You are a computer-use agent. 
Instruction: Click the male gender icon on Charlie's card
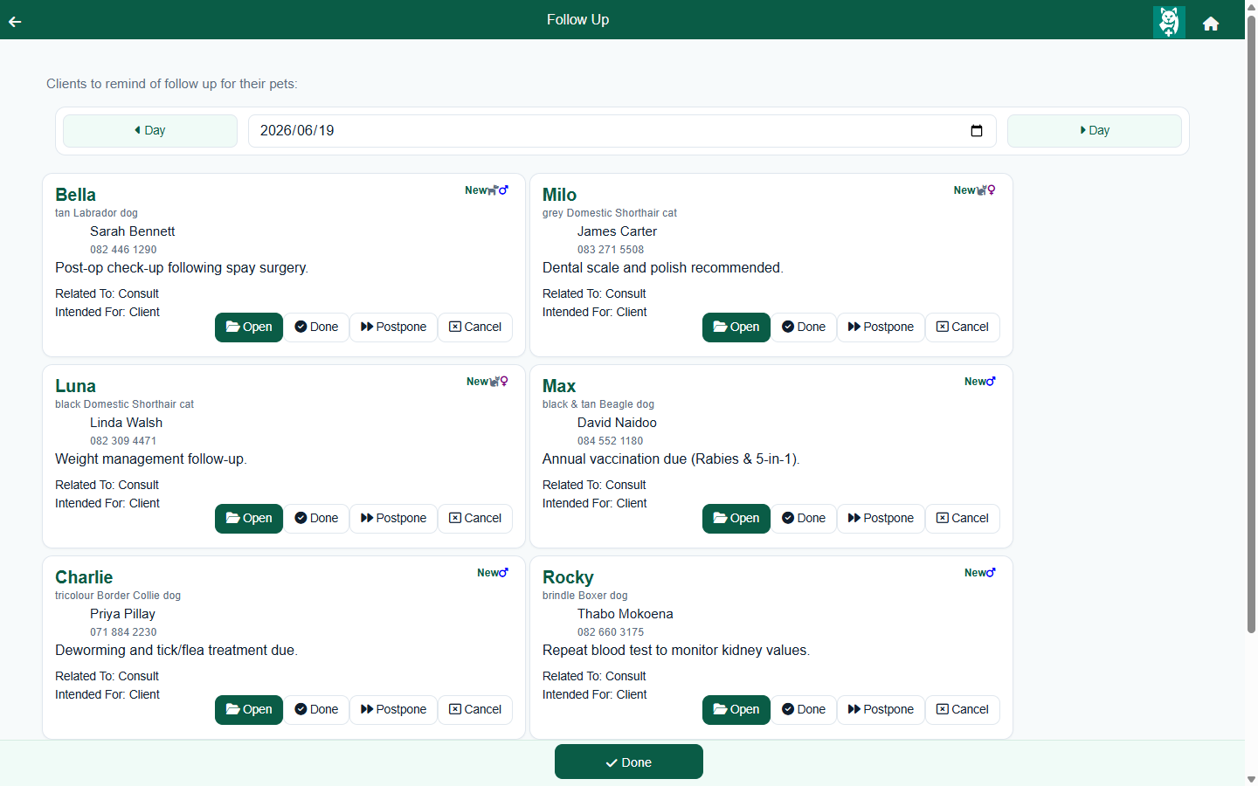click(503, 572)
